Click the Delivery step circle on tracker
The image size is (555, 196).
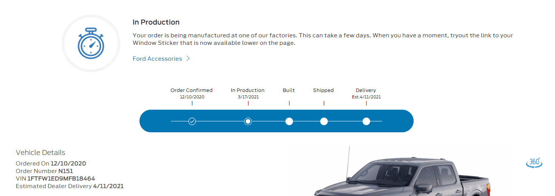pyautogui.click(x=366, y=121)
